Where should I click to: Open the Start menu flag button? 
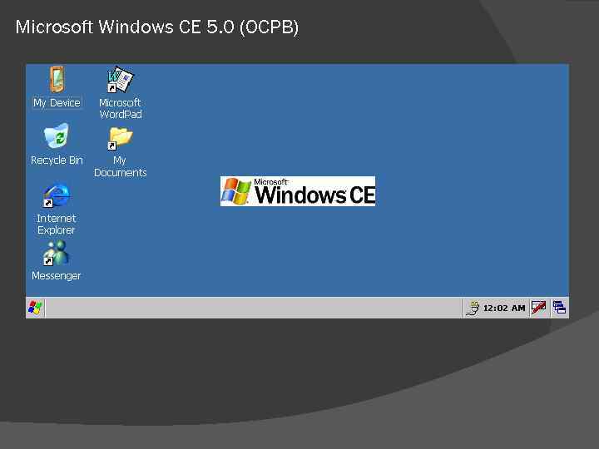pos(36,308)
